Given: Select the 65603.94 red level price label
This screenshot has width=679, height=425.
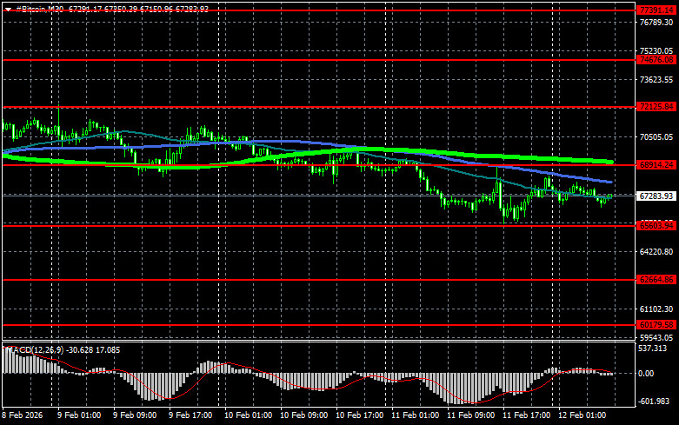Looking at the screenshot, I should click(x=656, y=225).
